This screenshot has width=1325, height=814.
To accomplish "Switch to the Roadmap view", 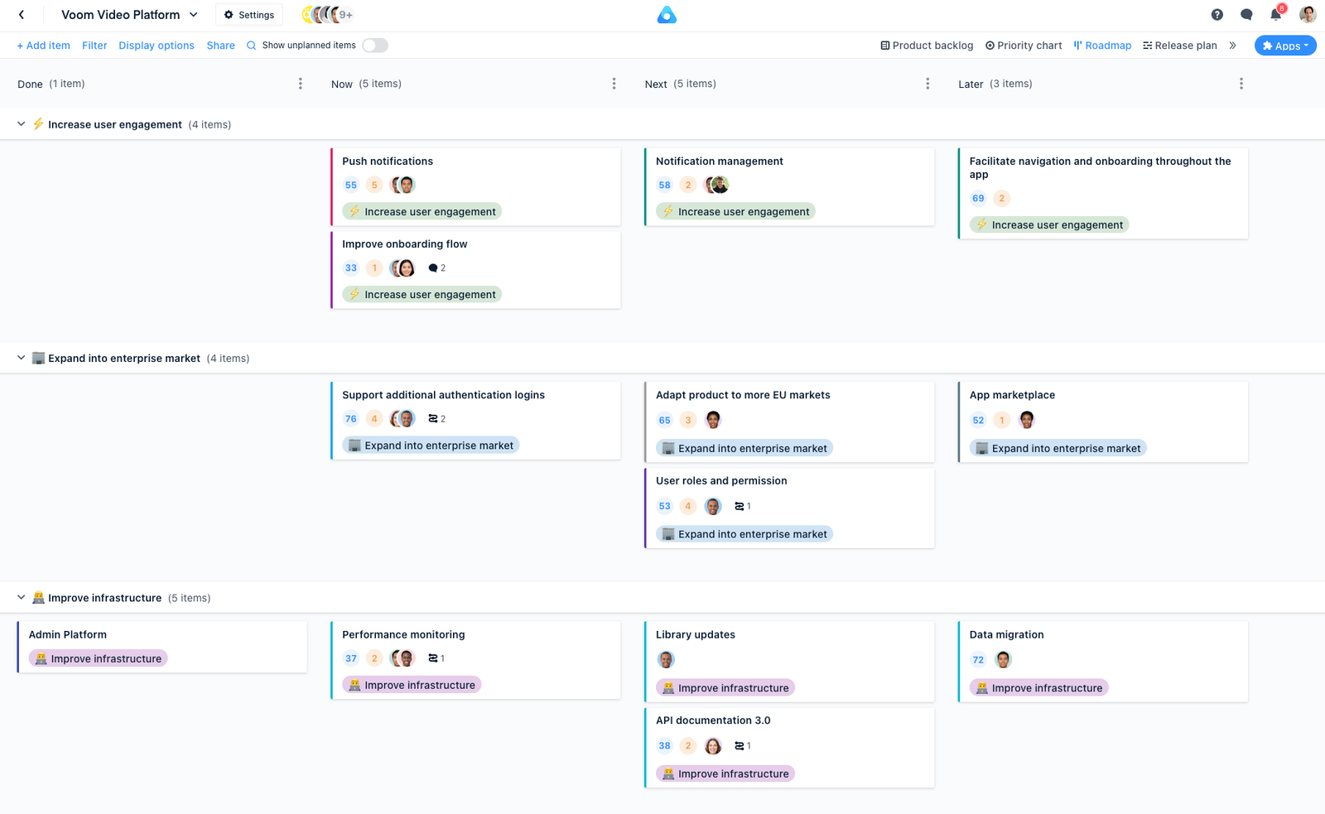I will 1102,46.
